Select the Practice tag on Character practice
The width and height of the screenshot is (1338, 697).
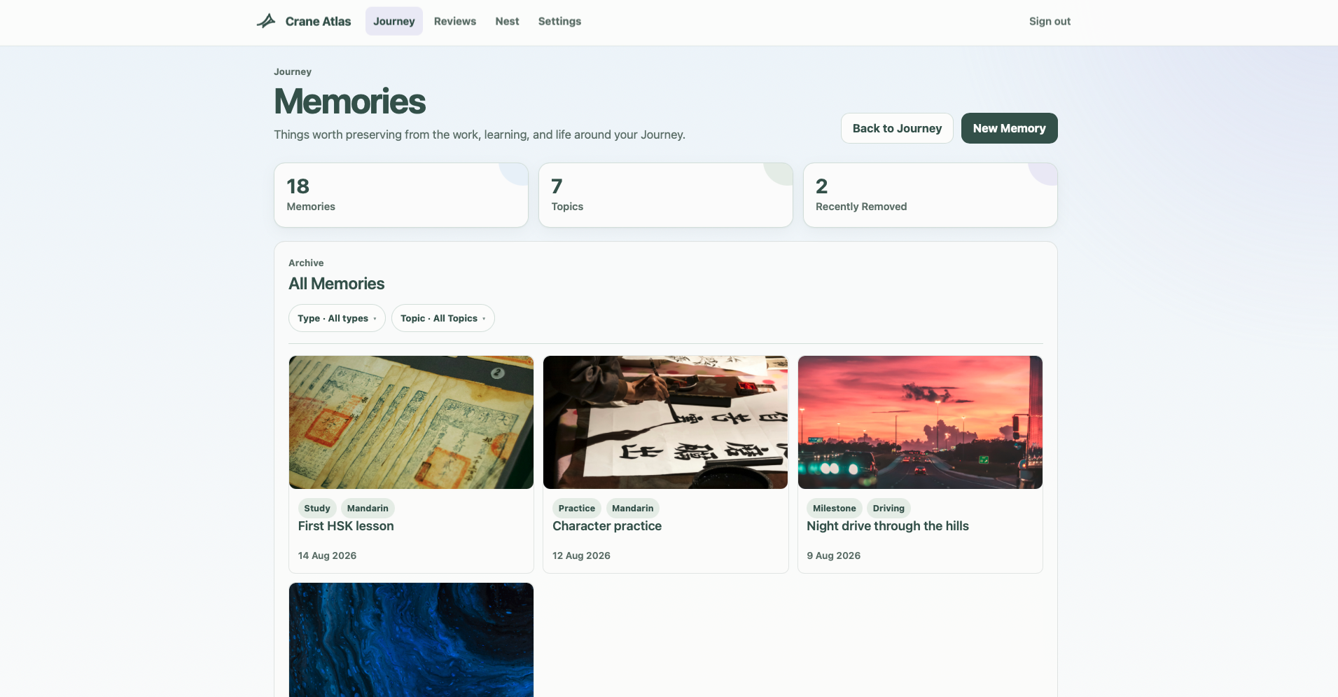coord(577,509)
